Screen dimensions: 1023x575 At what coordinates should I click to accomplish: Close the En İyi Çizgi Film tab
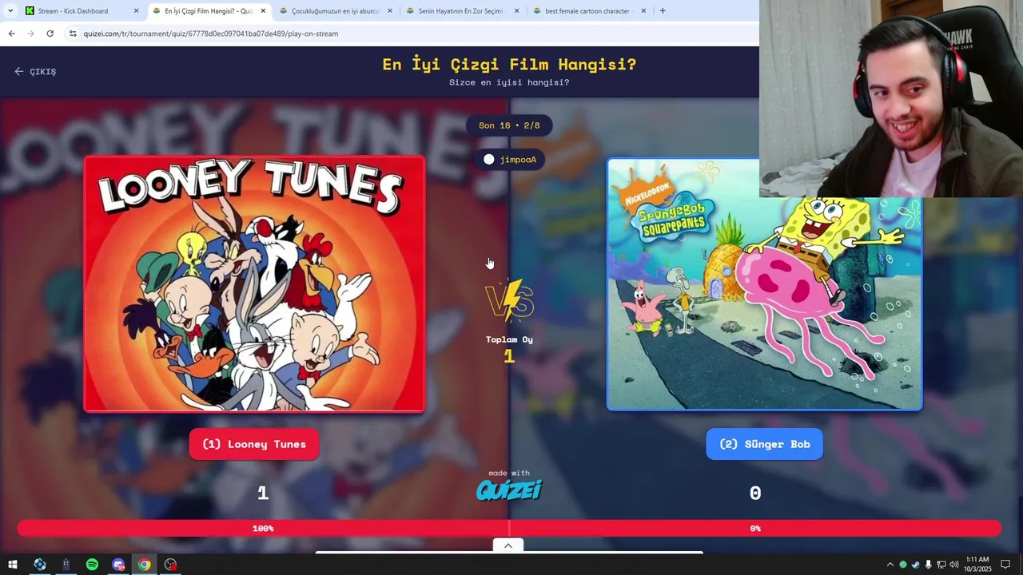263,11
